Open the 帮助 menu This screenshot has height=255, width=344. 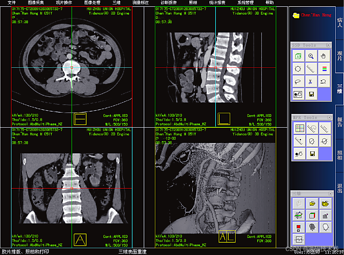270,2
